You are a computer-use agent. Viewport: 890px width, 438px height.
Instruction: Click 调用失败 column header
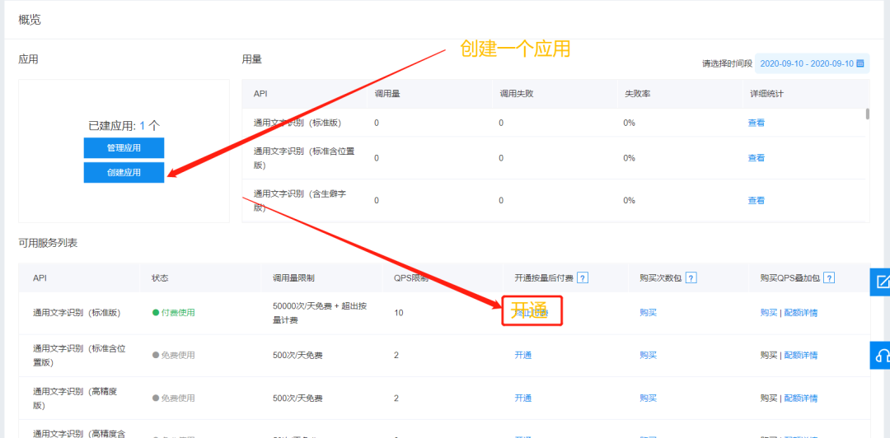click(x=516, y=94)
